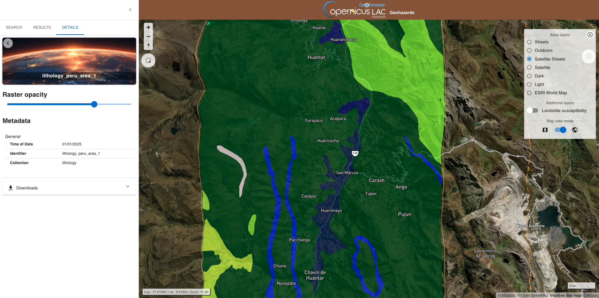Collapse the left sidebar panel
The height and width of the screenshot is (298, 599).
point(130,10)
